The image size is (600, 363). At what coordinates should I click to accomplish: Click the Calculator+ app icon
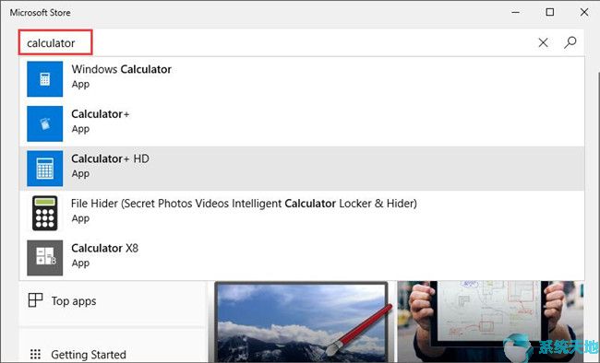coord(45,123)
